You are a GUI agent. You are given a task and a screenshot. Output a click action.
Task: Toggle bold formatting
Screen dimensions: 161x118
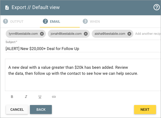click(12, 97)
